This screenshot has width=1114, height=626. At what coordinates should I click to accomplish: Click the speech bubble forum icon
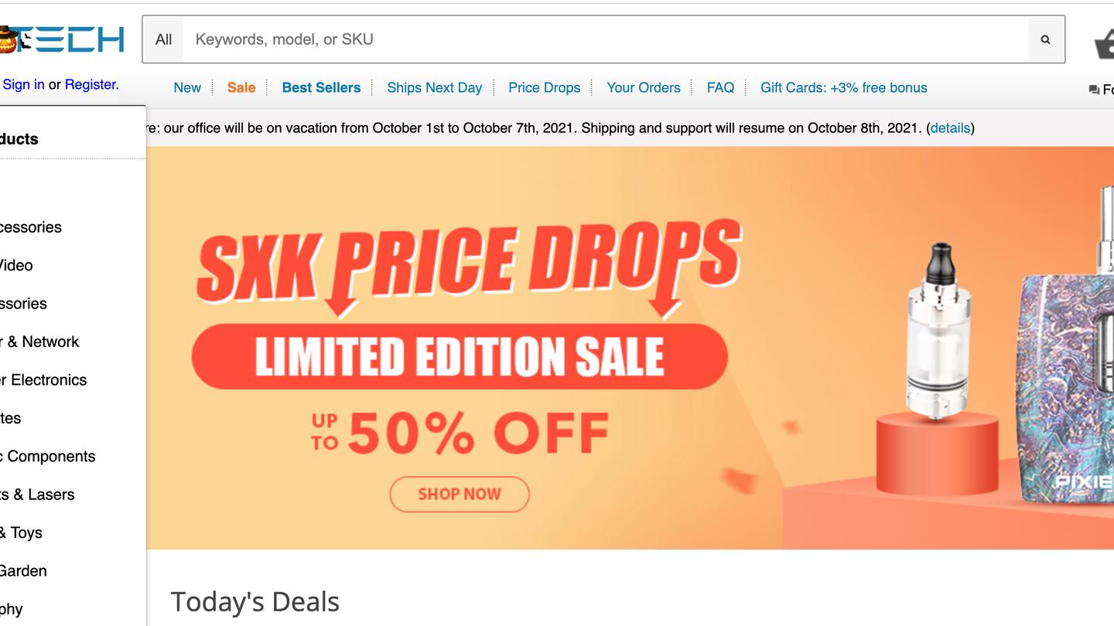[1094, 90]
